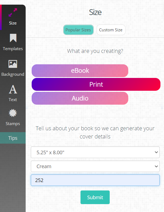The image size is (164, 212).
Task: Click the chevron arrow of the trim size dropdown
Action: [x=156, y=152]
